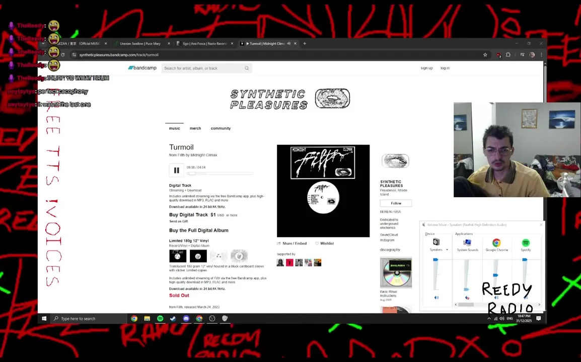Open the notification center icon
The image size is (581, 362).
coord(539,318)
